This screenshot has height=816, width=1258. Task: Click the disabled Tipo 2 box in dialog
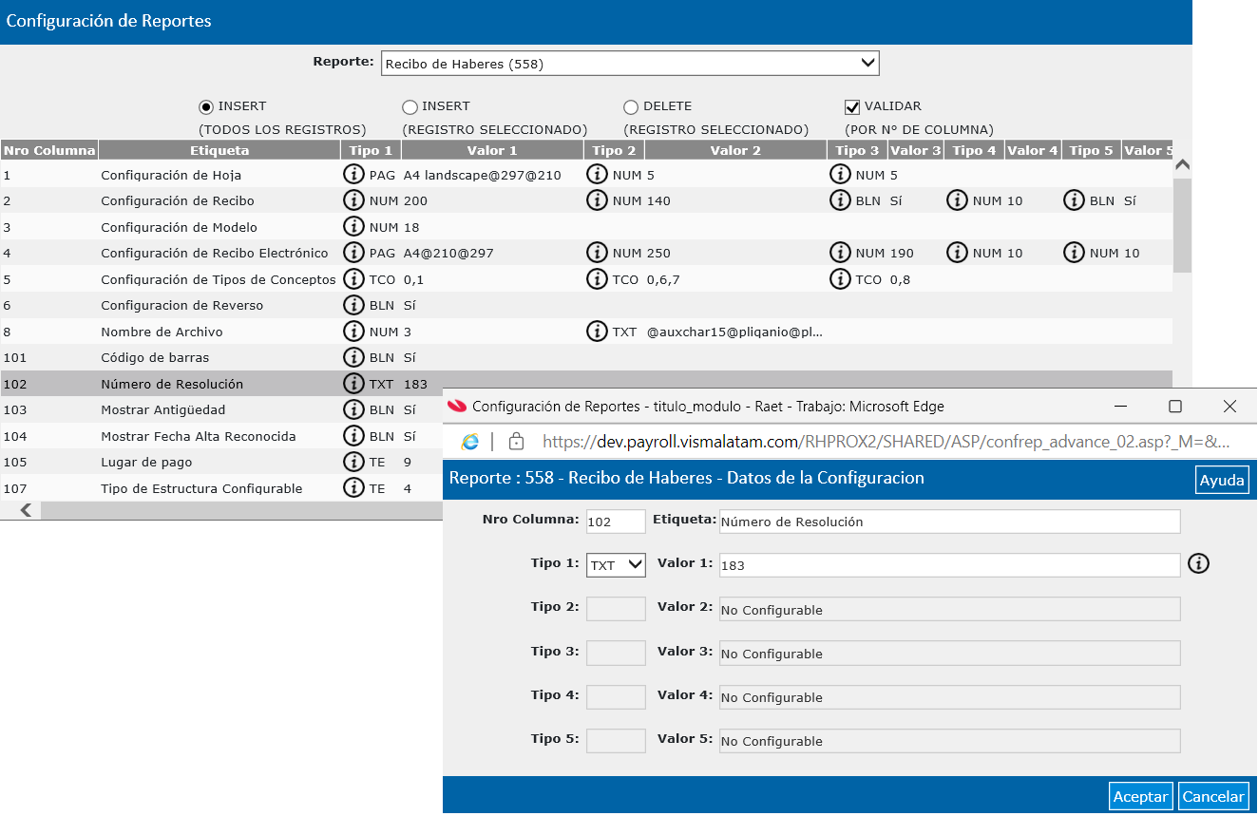pos(616,609)
